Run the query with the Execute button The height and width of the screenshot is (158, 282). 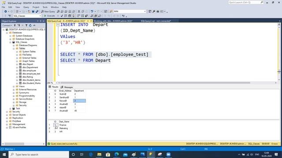(x=49, y=16)
